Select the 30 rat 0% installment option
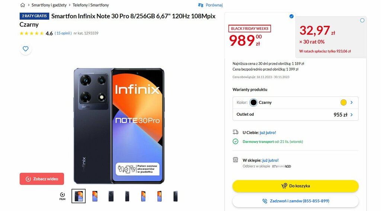 (362, 20)
